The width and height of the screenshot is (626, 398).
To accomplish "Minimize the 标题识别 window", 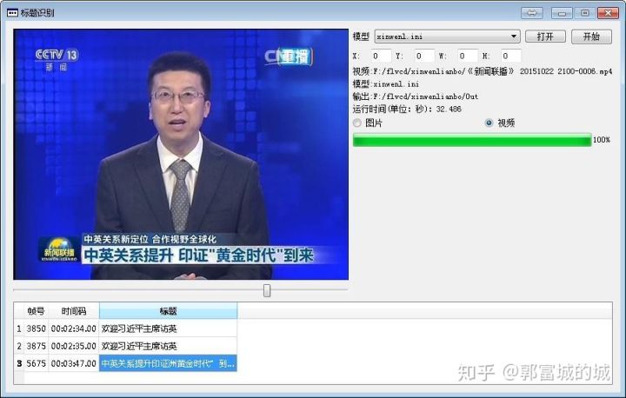I will click(562, 13).
